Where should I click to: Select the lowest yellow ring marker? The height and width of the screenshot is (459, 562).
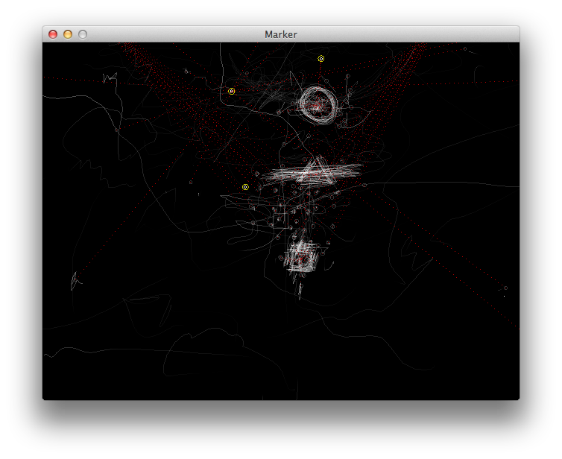pyautogui.click(x=245, y=187)
